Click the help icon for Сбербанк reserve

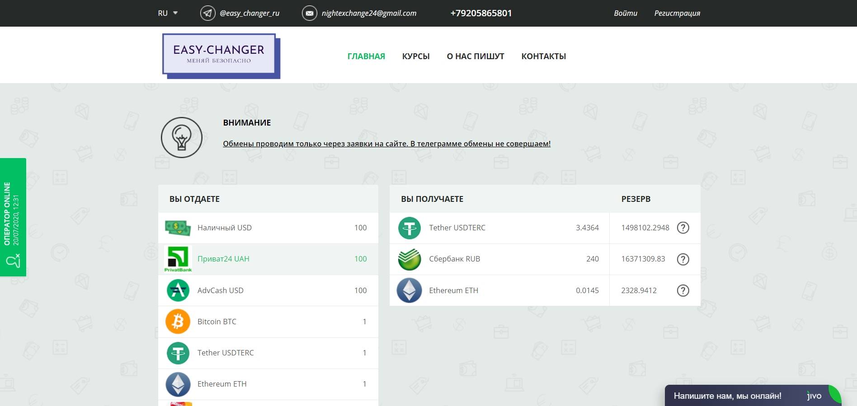point(683,259)
